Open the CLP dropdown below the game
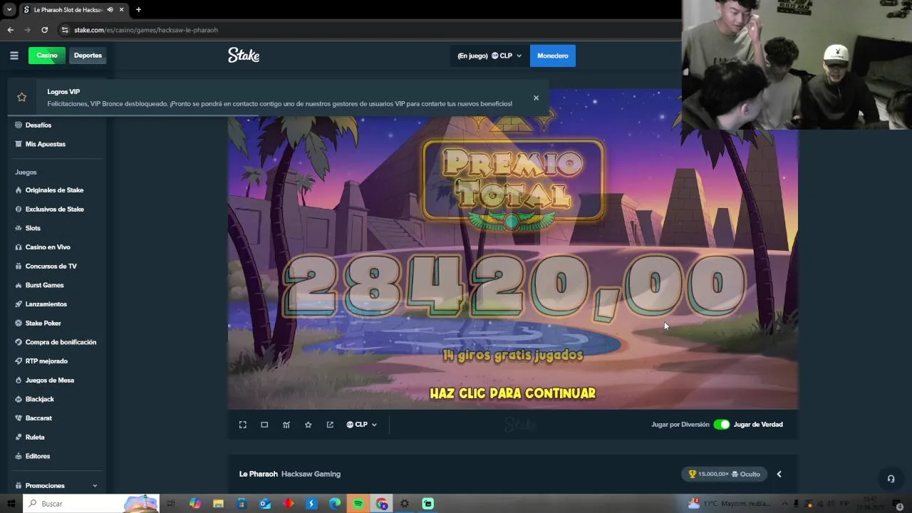Image resolution: width=912 pixels, height=513 pixels. click(x=361, y=425)
